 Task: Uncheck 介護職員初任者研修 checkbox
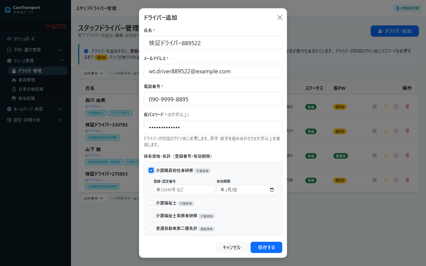pyautogui.click(x=151, y=170)
